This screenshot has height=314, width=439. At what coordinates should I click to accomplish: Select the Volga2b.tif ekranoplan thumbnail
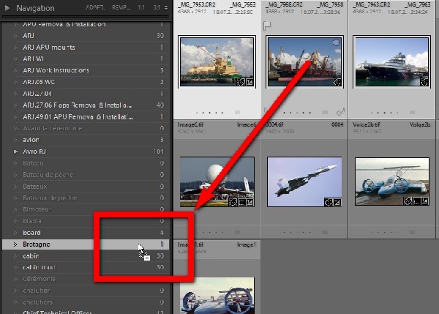[x=392, y=182]
